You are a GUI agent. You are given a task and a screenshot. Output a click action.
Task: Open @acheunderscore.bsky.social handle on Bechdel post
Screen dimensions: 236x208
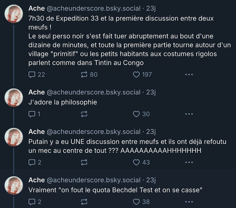pos(93,180)
